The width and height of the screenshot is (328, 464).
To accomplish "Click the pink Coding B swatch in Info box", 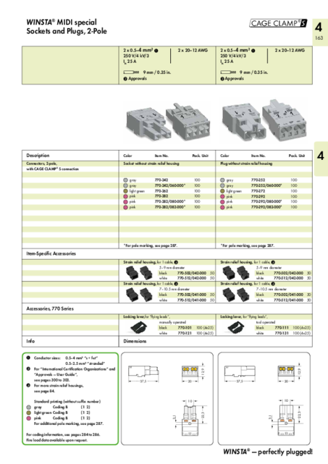I will click(29, 418).
